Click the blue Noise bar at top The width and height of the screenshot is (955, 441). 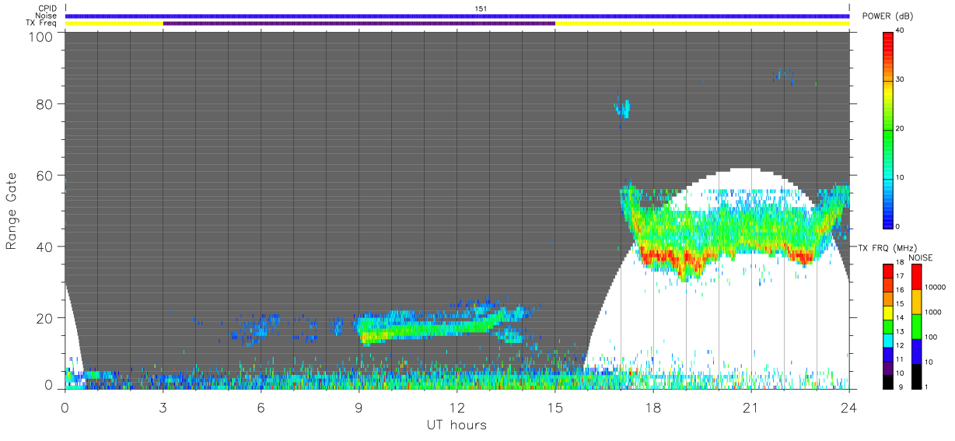click(457, 16)
